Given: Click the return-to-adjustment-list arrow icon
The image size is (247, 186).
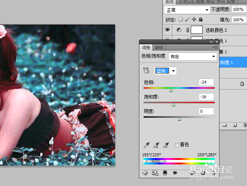Looking at the screenshot, I should pyautogui.click(x=145, y=173).
